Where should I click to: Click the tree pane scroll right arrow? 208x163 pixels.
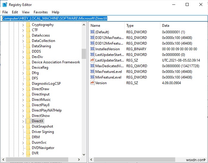coord(79,159)
